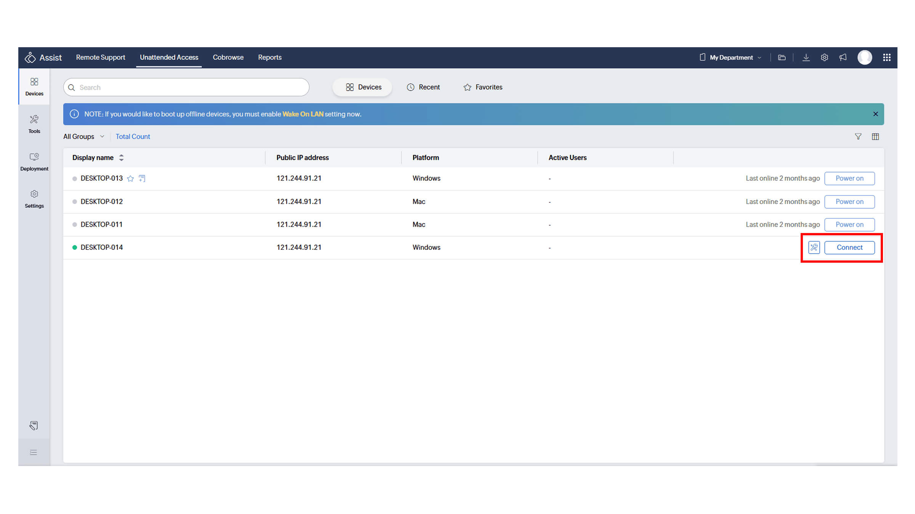Viewport: 915px width, 514px height.
Task: Open the Tools sidebar section
Action: 34,124
